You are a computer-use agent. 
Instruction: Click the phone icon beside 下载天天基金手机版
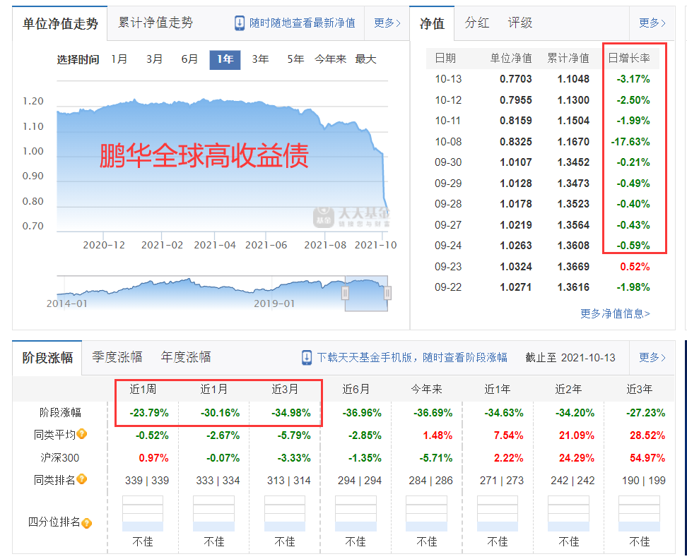(307, 357)
